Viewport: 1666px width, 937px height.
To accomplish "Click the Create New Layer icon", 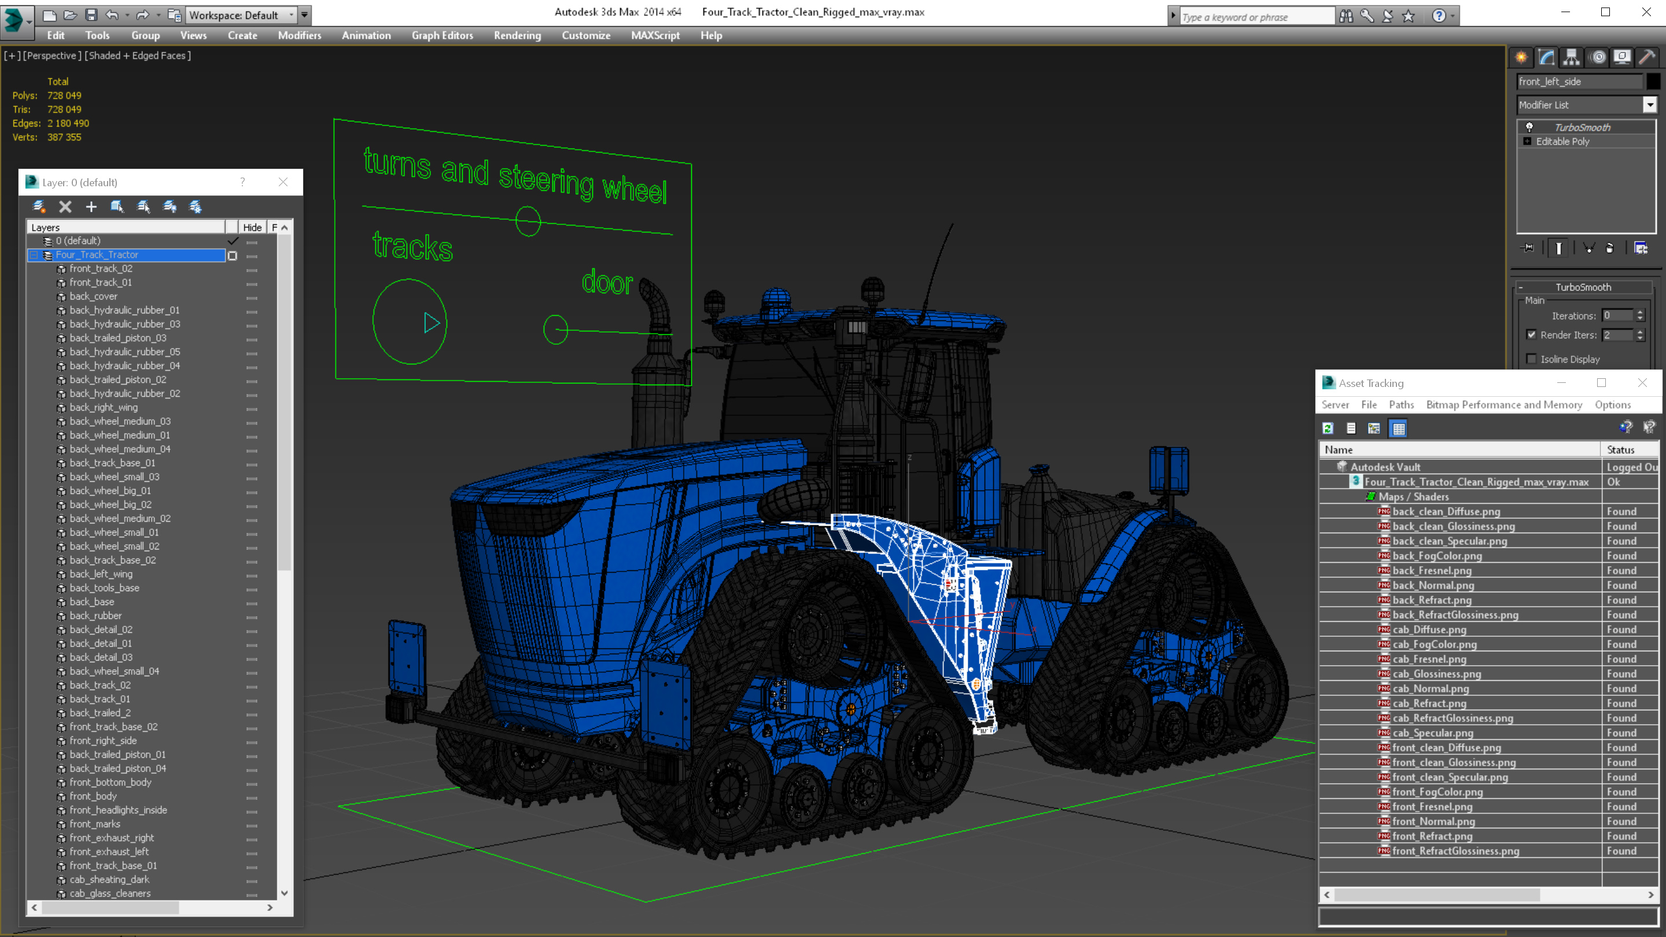I will tap(39, 206).
